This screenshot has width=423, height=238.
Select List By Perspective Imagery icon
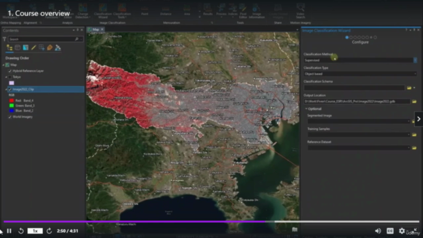[58, 48]
